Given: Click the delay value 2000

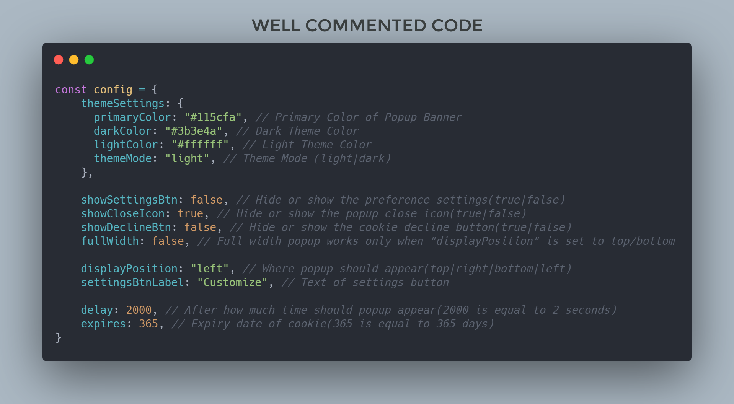Looking at the screenshot, I should (139, 310).
